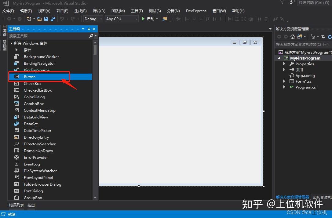The image size is (332, 218).
Task: Select the 指针 pointer tool in toolbox
Action: 50,50
